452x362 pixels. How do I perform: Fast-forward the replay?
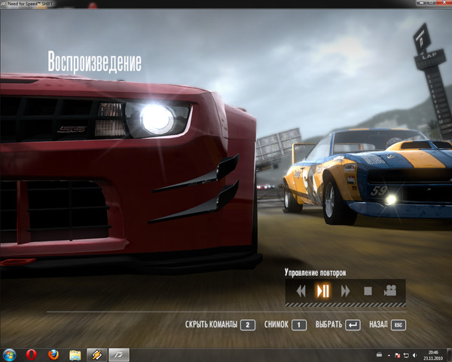[345, 291]
